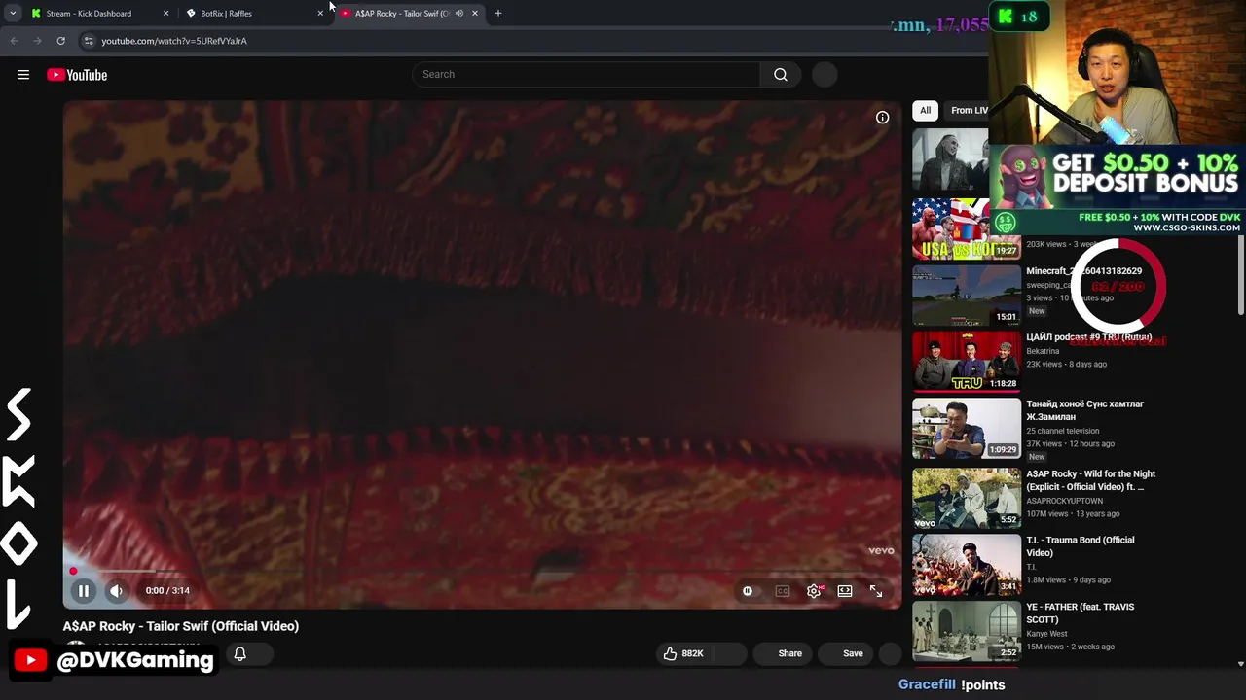Click the 25 channel television channel name

coord(1062,431)
